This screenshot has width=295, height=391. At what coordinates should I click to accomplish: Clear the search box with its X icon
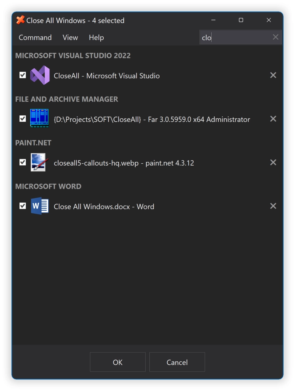click(275, 37)
